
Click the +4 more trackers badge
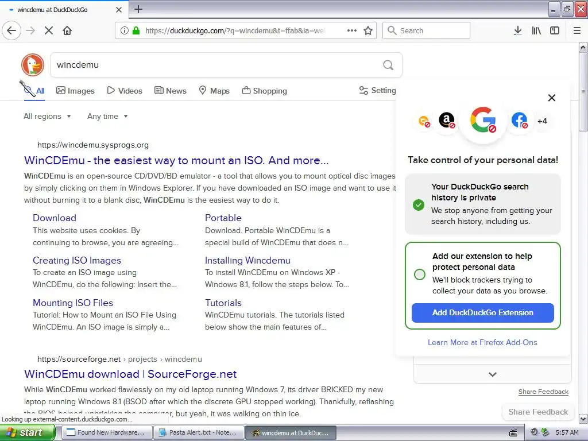(x=542, y=121)
